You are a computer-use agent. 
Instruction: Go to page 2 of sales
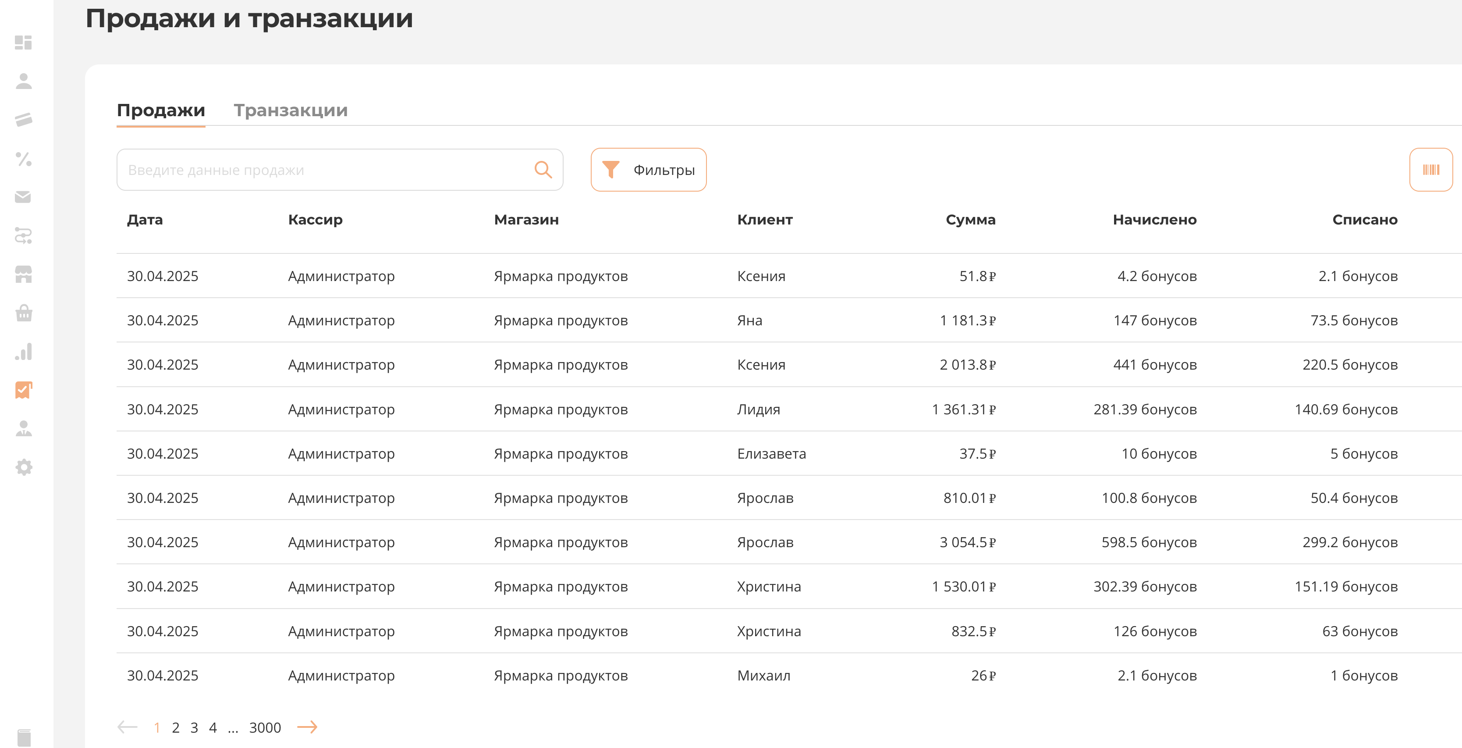pos(175,727)
